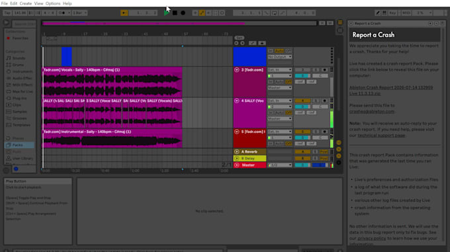Select the blue clip on the top track
This screenshot has height=252, width=450.
[x=67, y=57]
